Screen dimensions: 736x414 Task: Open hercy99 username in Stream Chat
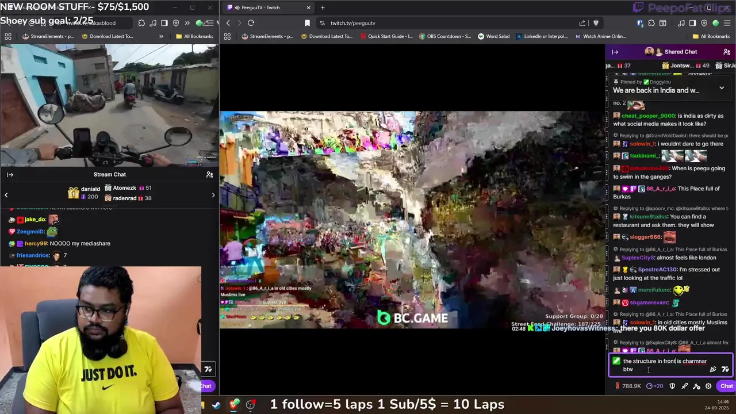(x=36, y=243)
